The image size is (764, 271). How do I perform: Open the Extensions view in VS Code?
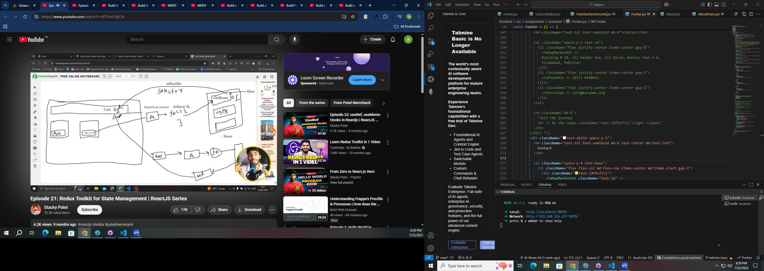coord(431,67)
